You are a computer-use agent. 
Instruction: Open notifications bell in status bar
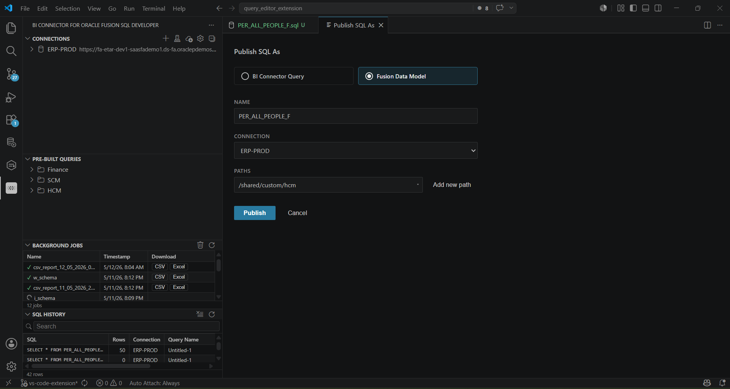pyautogui.click(x=722, y=383)
